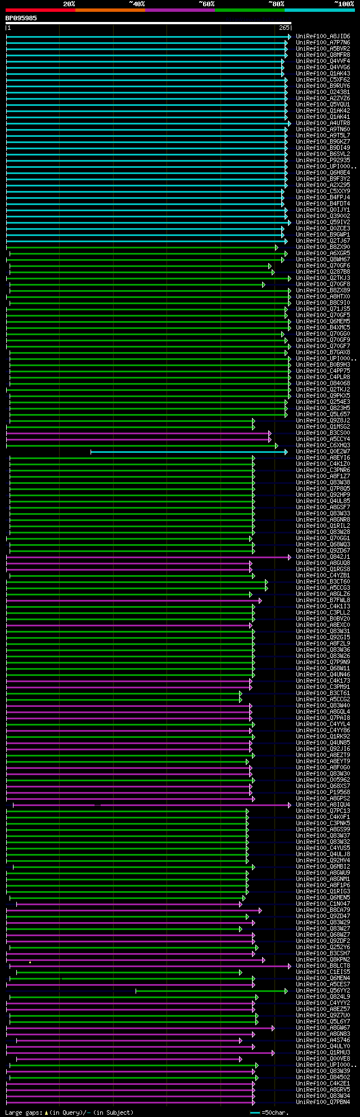Screen dimensions: 360x1117
Task: Click the cyan alignment bar for UniRef100_Q0E2W7
Action: click(189, 452)
